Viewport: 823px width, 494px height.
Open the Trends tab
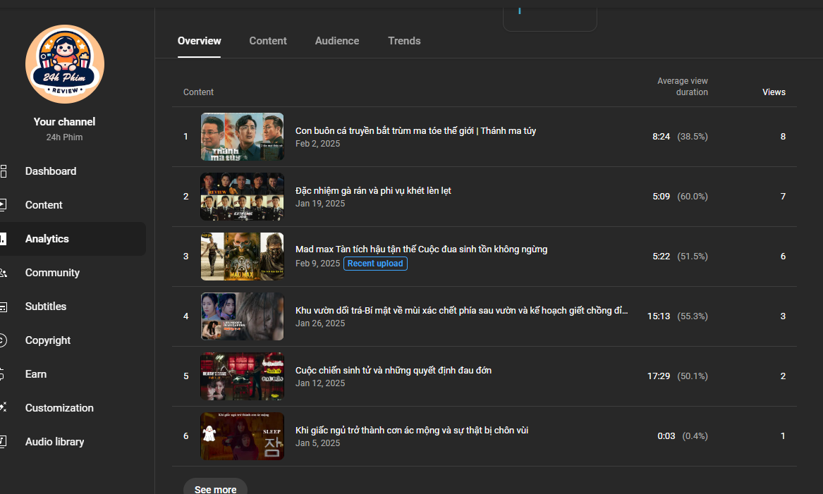[x=404, y=41]
